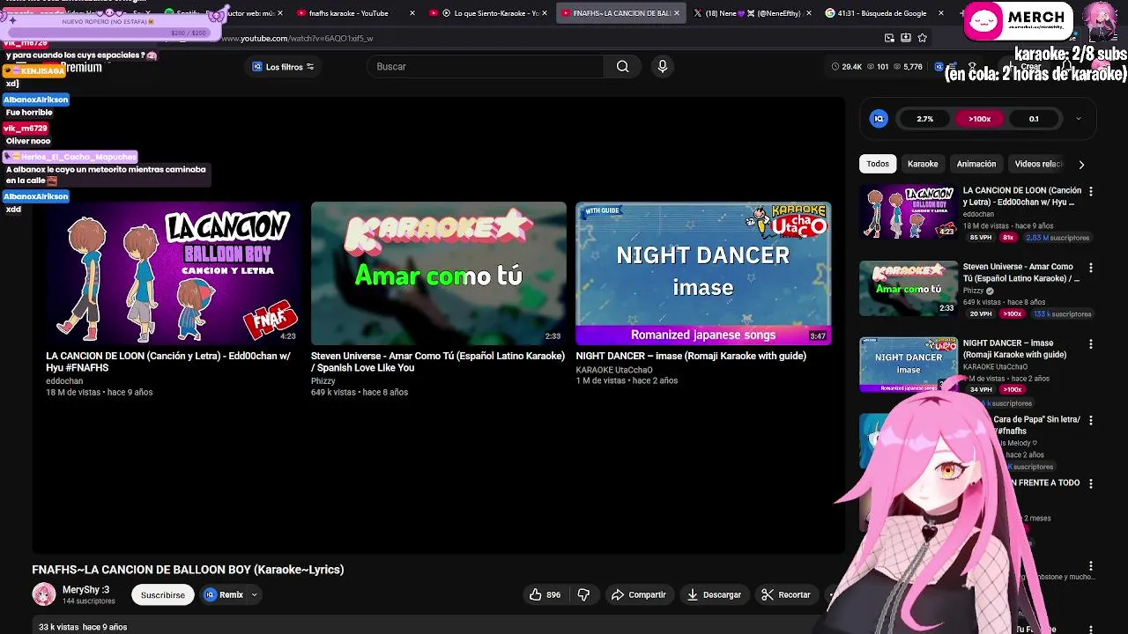The width and height of the screenshot is (1128, 634).
Task: Click the vidIQ logo in stats panel
Action: tap(879, 119)
